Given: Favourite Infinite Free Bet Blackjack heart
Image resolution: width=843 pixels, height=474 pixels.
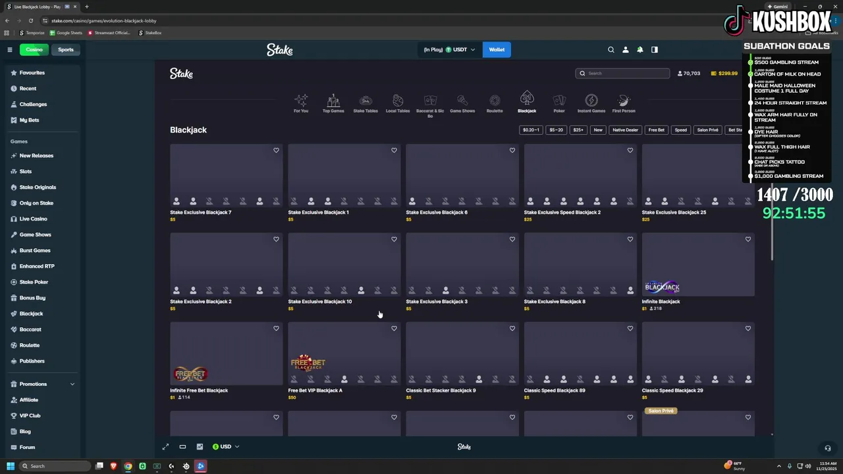Looking at the screenshot, I should pyautogui.click(x=276, y=328).
